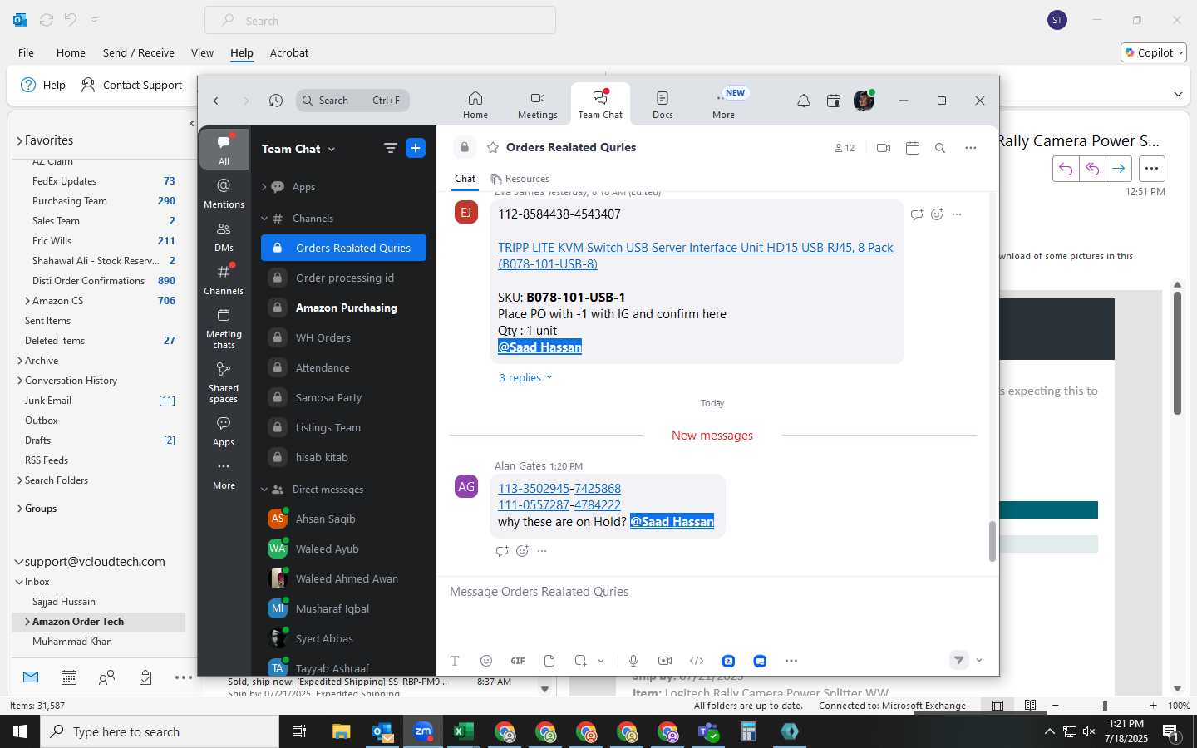This screenshot has width=1197, height=748.
Task: Open order link 113-3502945
Action: click(534, 488)
